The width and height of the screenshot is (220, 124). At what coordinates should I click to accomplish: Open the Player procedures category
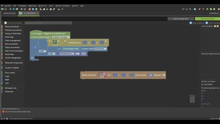point(12,48)
